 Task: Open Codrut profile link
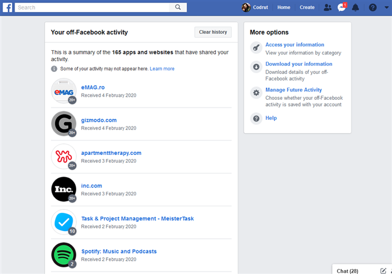point(260,7)
